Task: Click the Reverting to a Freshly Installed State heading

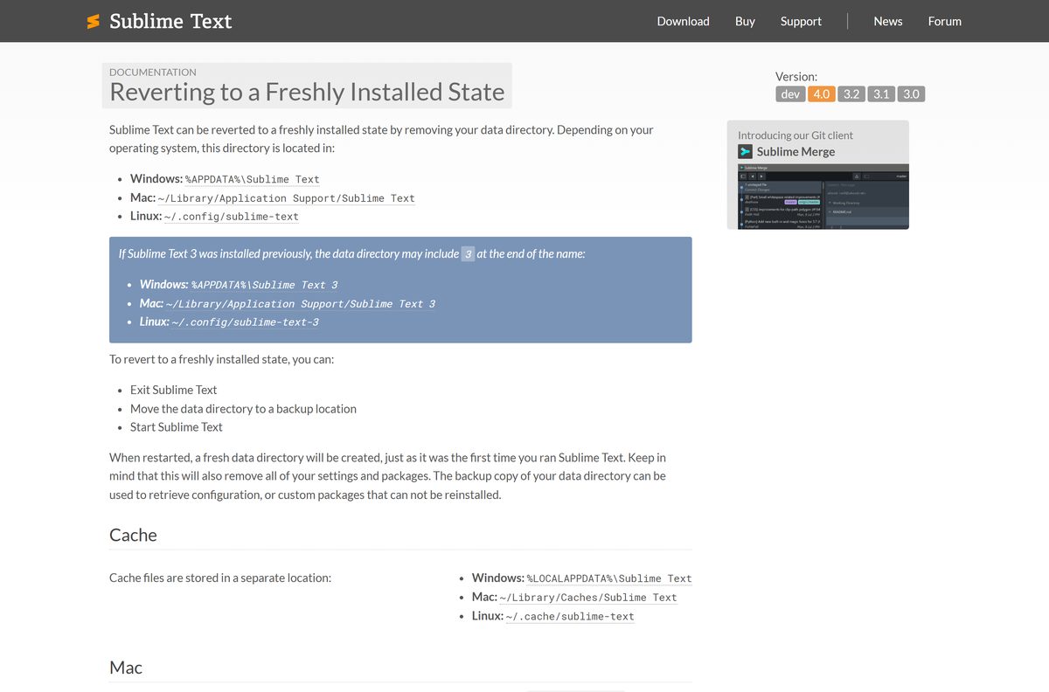Action: (x=307, y=92)
